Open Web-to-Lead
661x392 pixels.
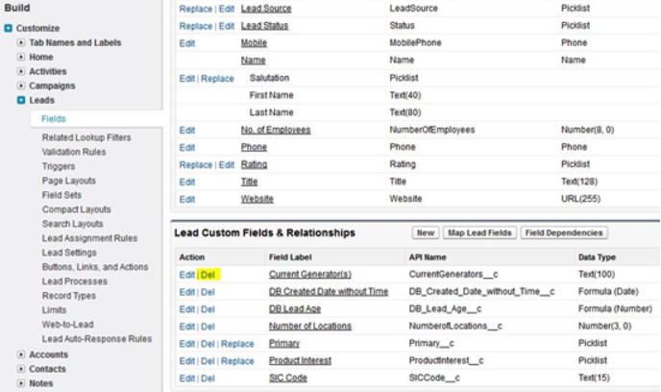pyautogui.click(x=67, y=324)
